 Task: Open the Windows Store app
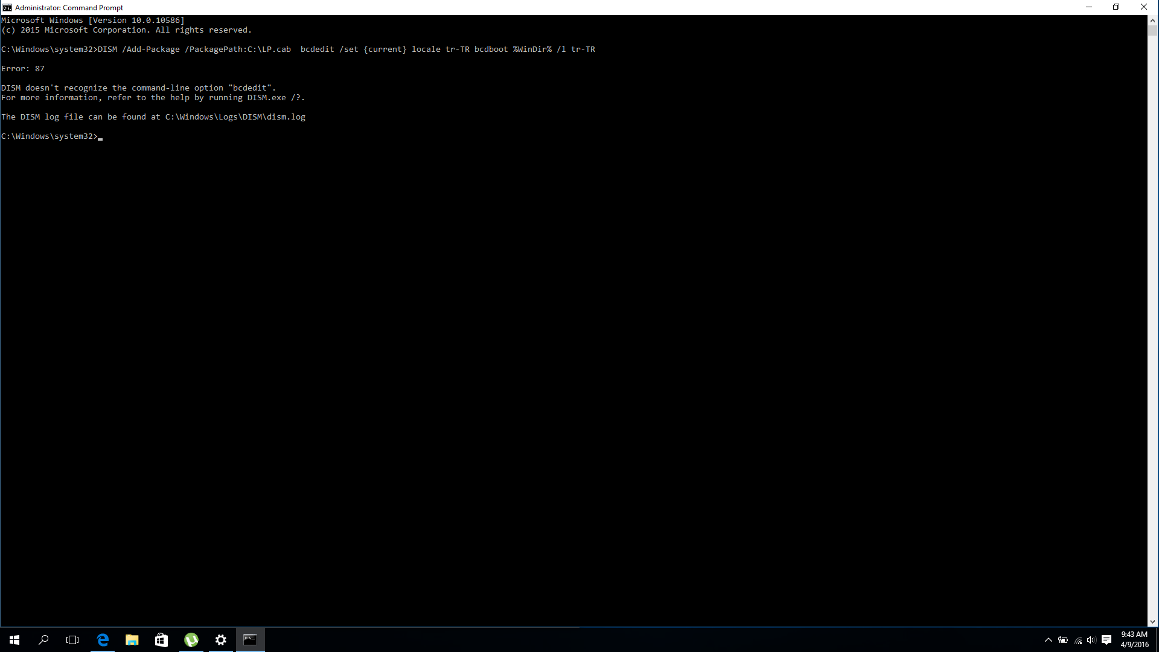pos(161,640)
